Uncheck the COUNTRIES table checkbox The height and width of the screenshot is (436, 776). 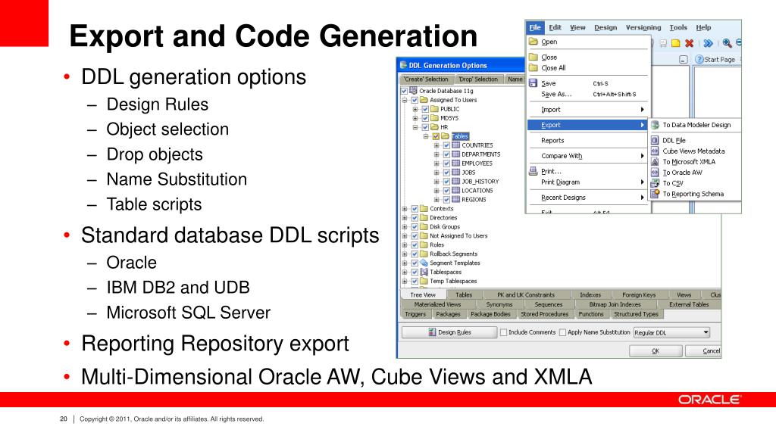(446, 145)
